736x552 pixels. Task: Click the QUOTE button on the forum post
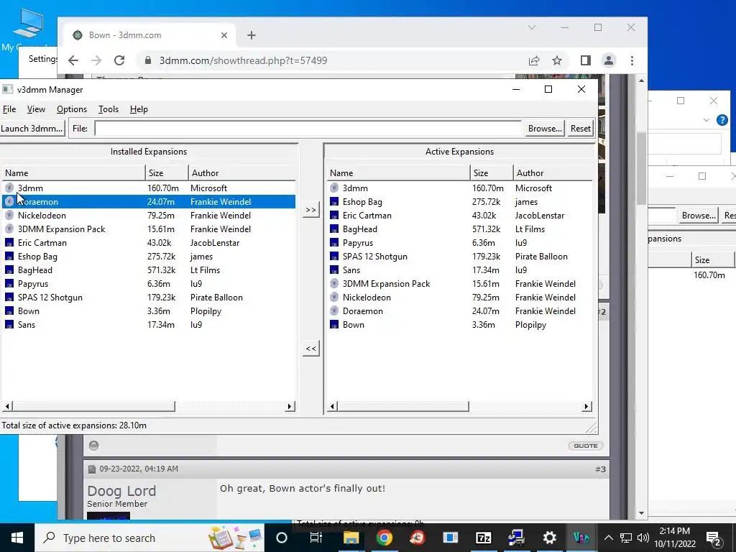click(x=585, y=446)
